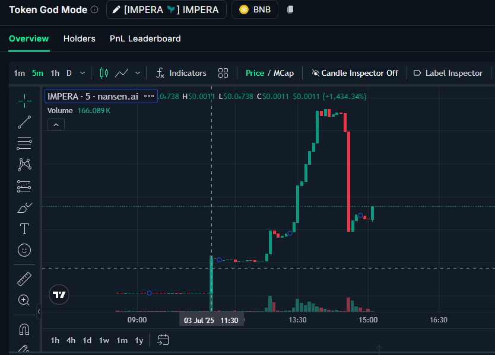Click the pencil edit icon before IMPERA
This screenshot has width=495, height=355.
click(x=116, y=9)
